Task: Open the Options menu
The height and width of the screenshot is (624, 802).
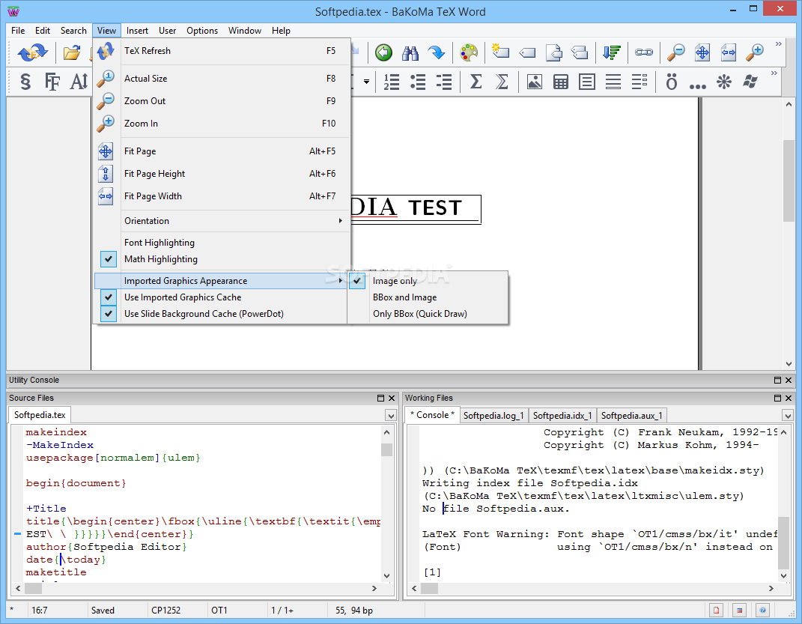Action: 202,31
